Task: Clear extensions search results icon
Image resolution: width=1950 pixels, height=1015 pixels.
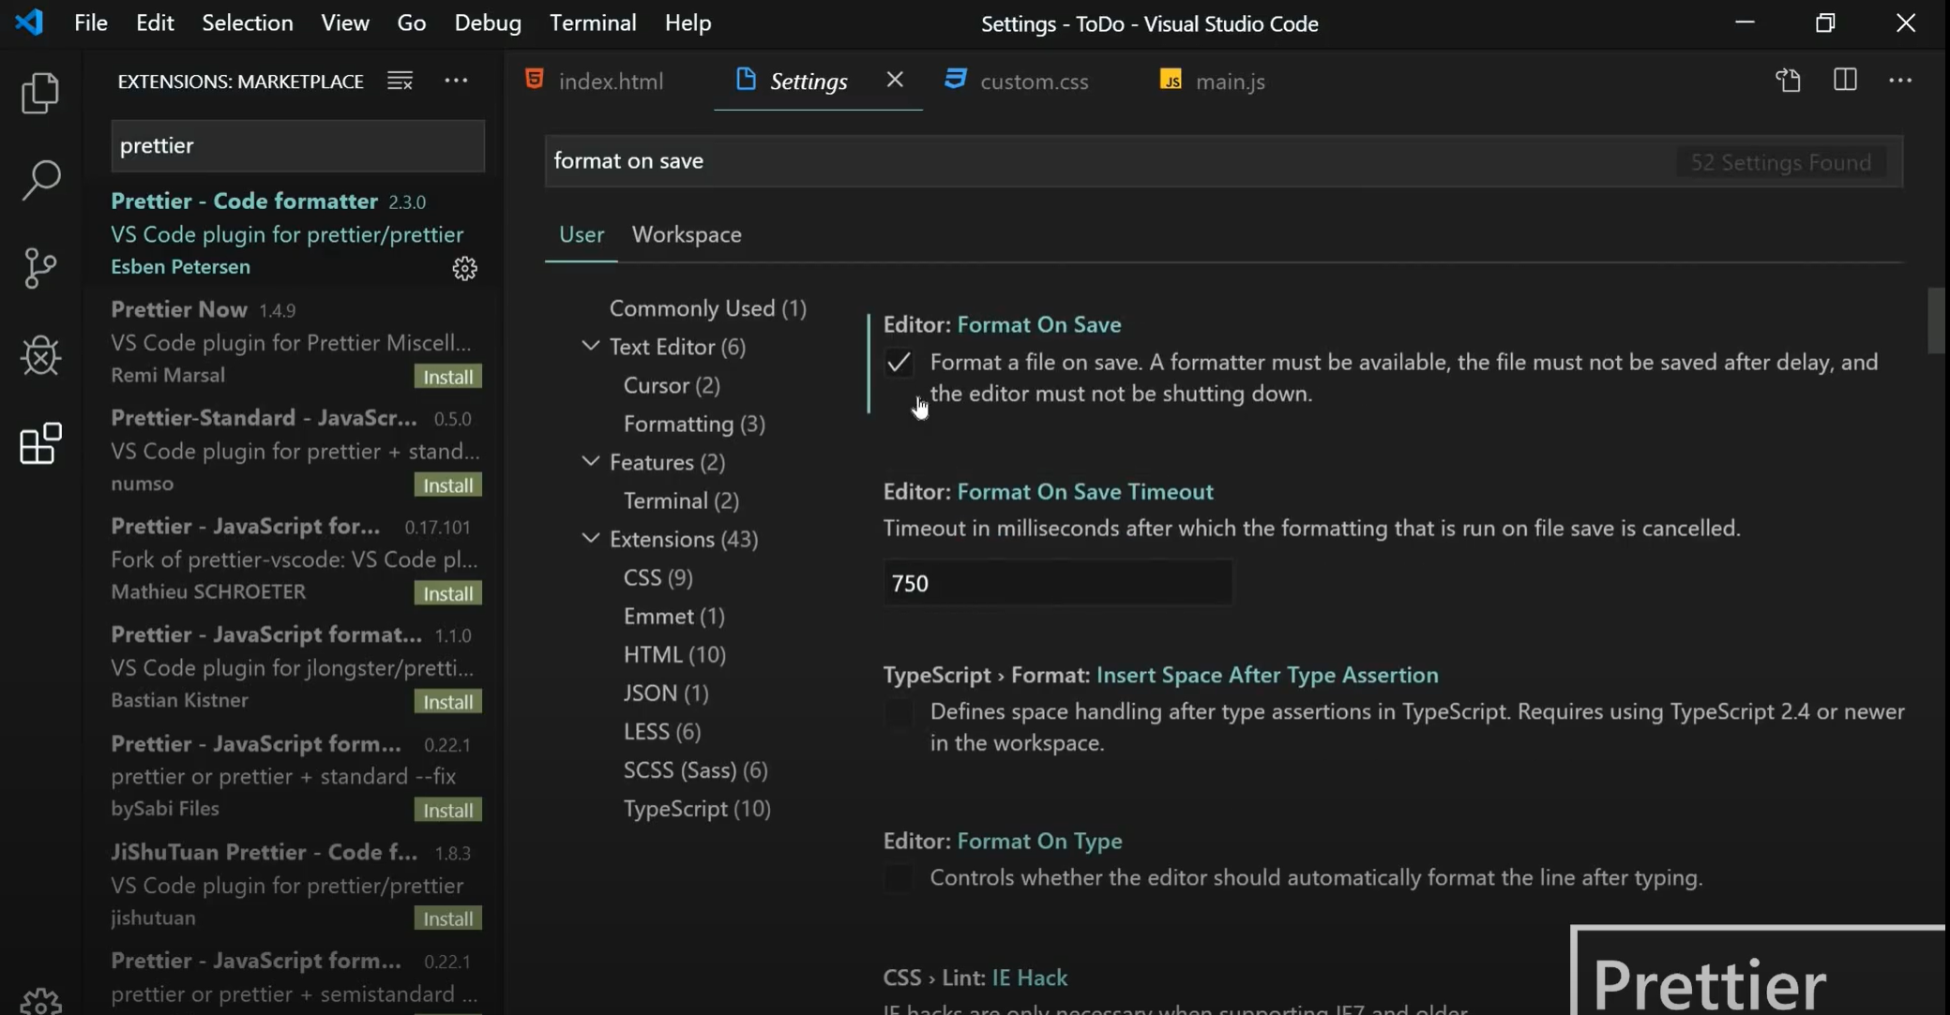Action: pos(401,82)
